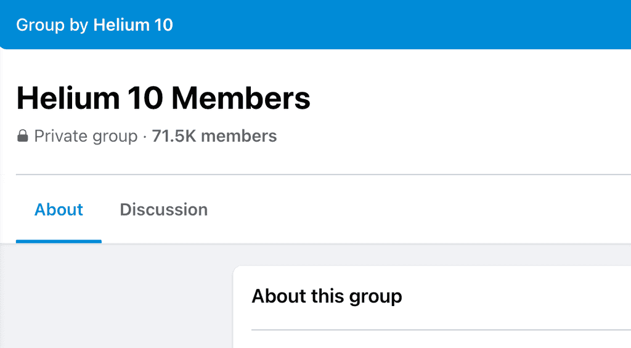Click the Private group label
Screen dimensions: 631x348
tap(86, 136)
